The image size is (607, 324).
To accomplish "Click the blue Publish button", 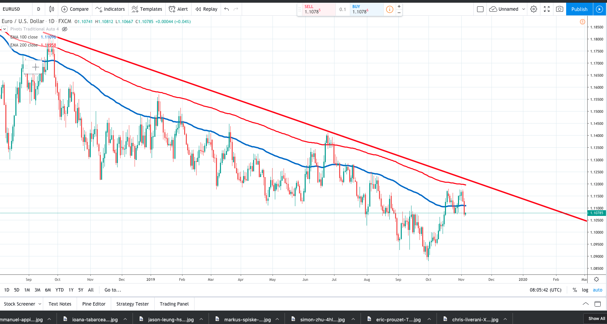I will (579, 9).
